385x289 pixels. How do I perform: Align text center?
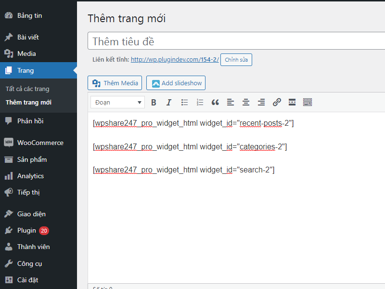click(246, 102)
